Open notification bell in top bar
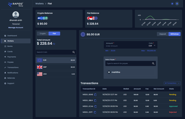 (177, 4)
